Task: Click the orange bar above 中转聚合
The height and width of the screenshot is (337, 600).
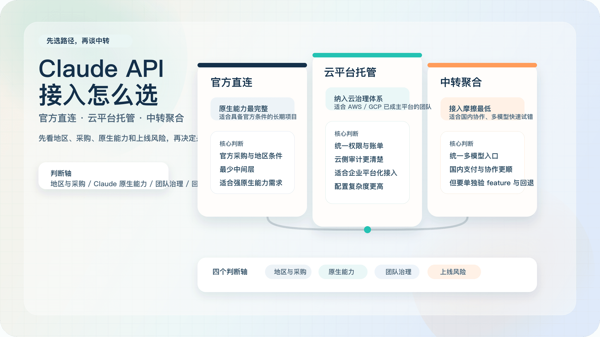Action: (x=482, y=65)
